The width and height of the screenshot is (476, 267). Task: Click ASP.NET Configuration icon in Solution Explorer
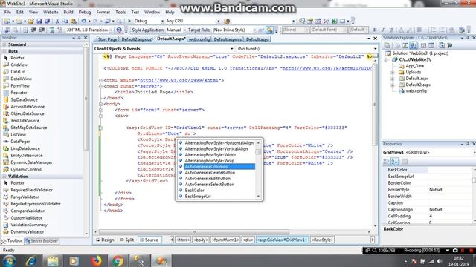tap(449, 46)
